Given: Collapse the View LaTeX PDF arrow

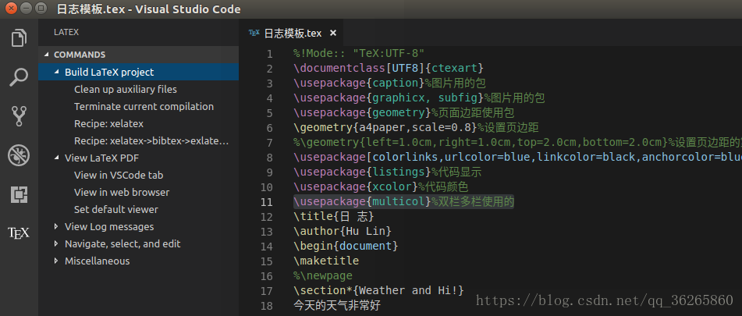Looking at the screenshot, I should click(57, 158).
